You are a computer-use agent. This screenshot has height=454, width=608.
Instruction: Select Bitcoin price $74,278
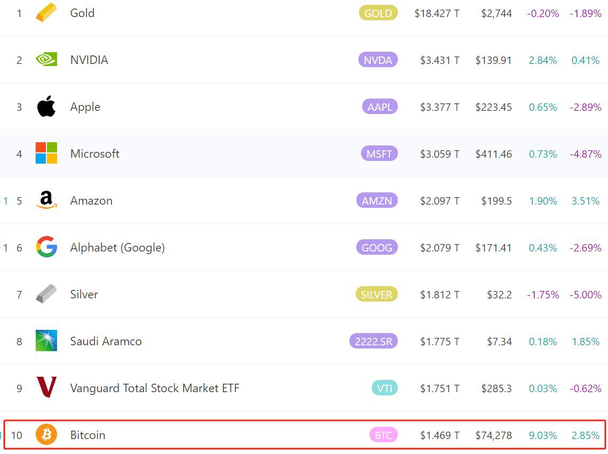[494, 435]
